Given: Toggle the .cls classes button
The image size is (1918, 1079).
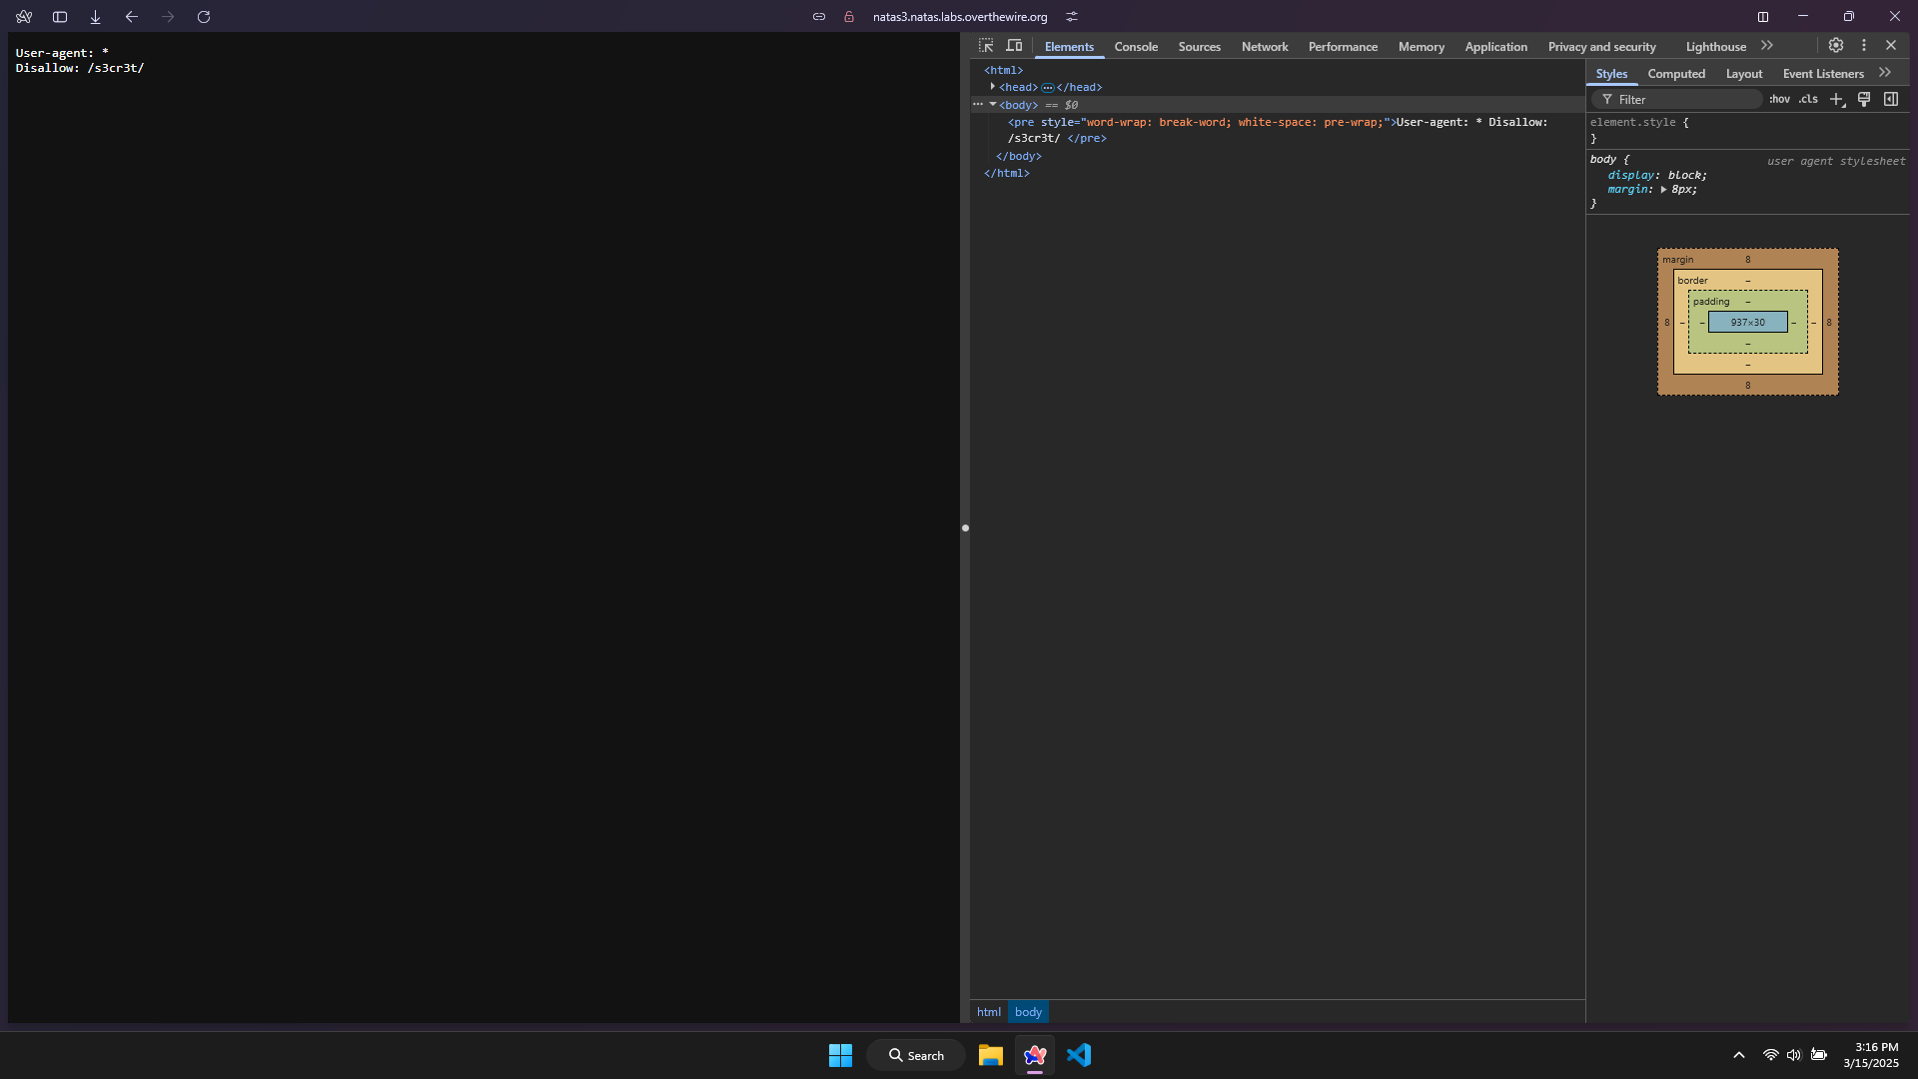Looking at the screenshot, I should (1808, 100).
